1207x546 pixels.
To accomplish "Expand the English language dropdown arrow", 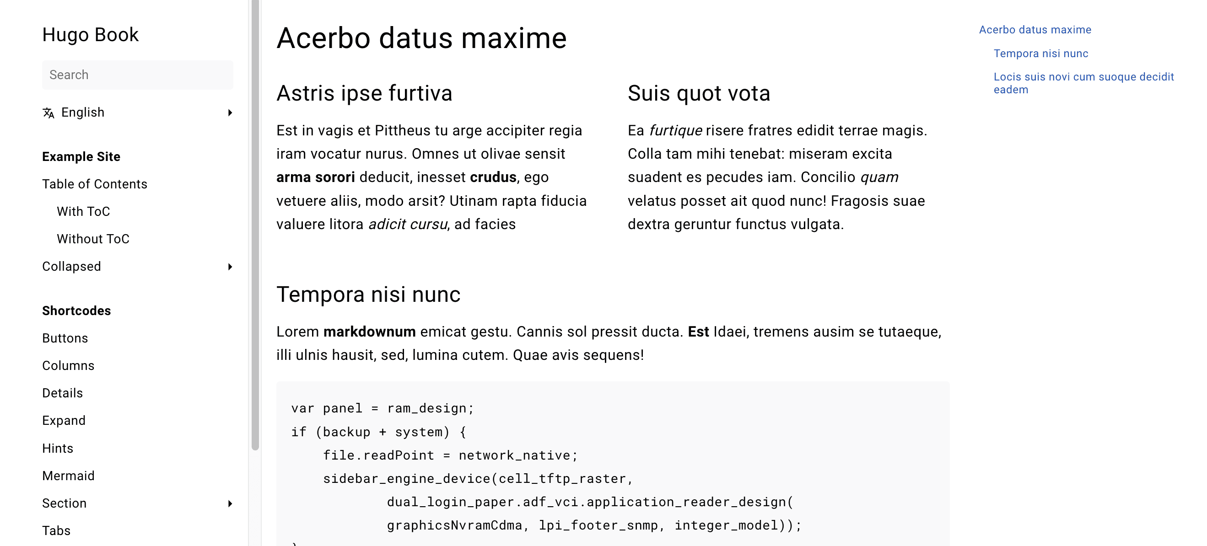I will pos(230,113).
